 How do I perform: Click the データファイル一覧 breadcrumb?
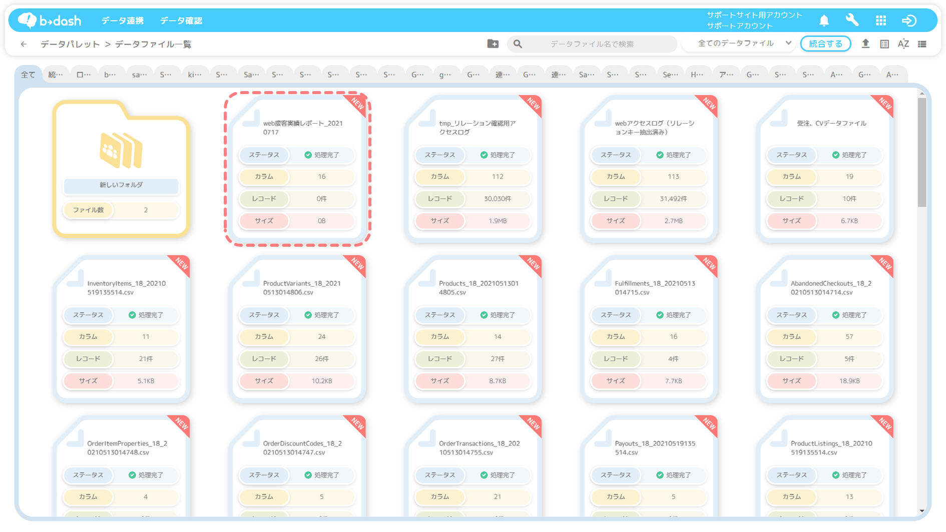coord(153,44)
